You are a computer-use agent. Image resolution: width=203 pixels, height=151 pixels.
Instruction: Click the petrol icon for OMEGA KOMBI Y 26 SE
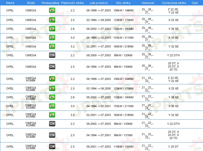tap(52, 97)
